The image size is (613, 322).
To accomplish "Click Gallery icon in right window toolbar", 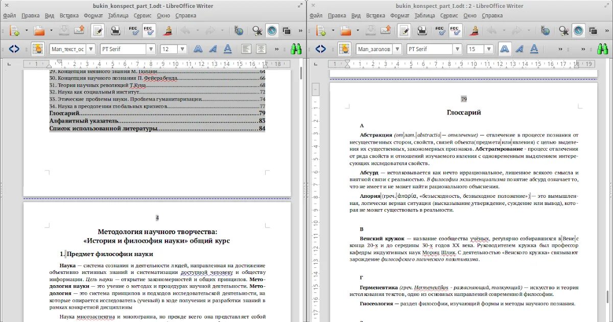I will coord(593,31).
